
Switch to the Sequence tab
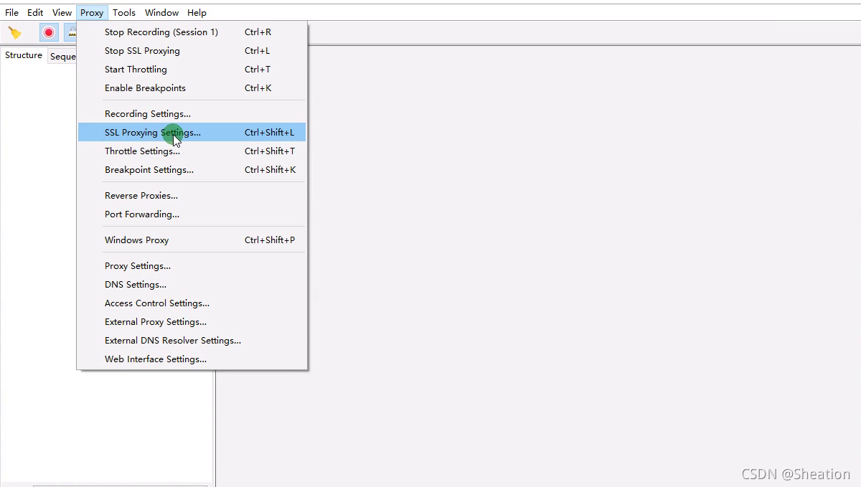click(x=62, y=57)
